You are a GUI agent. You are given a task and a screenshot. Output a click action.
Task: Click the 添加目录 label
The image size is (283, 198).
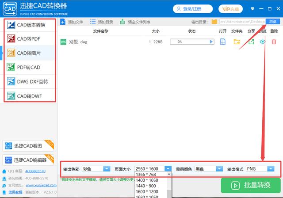click(x=105, y=22)
